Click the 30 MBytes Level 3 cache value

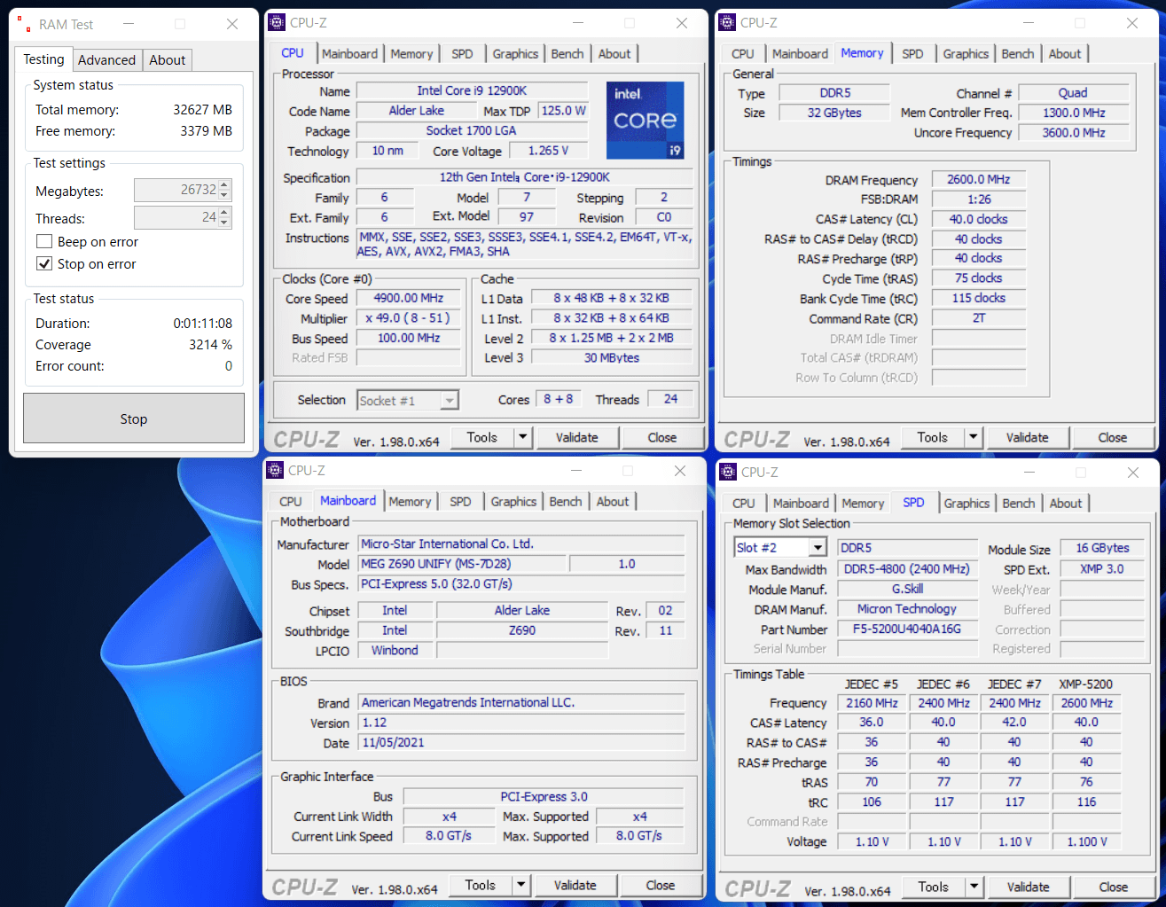pyautogui.click(x=612, y=357)
